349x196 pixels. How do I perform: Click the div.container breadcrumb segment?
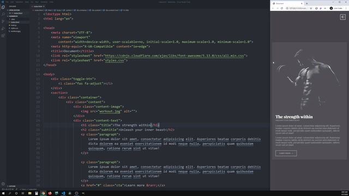click(x=81, y=10)
